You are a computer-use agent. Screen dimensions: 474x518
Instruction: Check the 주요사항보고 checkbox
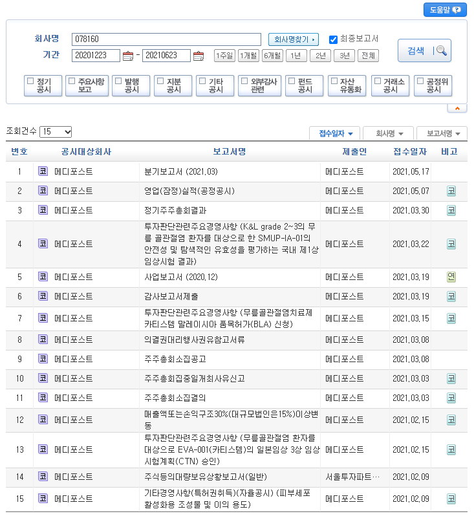(x=72, y=81)
